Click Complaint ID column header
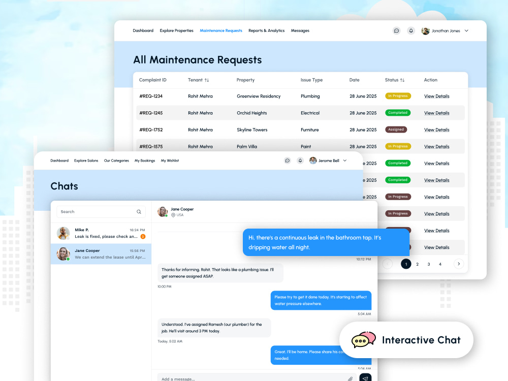 tap(152, 80)
